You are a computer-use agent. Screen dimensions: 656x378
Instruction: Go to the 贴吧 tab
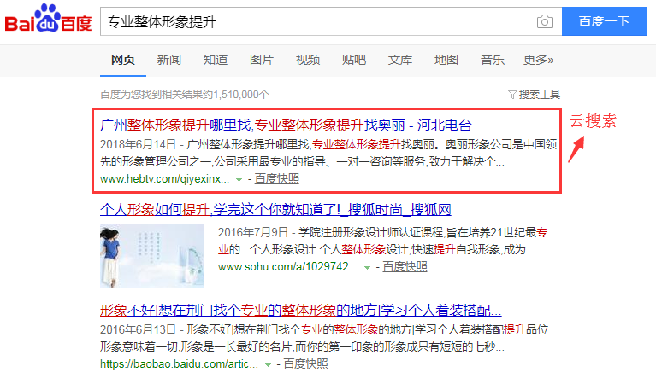[354, 60]
